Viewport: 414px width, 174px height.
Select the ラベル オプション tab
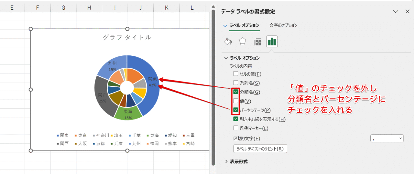pyautogui.click(x=244, y=25)
